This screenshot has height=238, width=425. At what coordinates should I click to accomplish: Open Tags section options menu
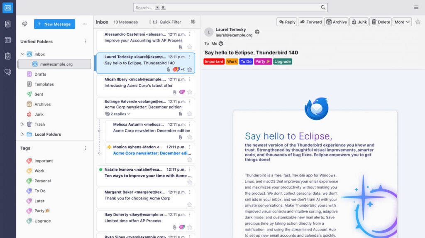(85, 148)
